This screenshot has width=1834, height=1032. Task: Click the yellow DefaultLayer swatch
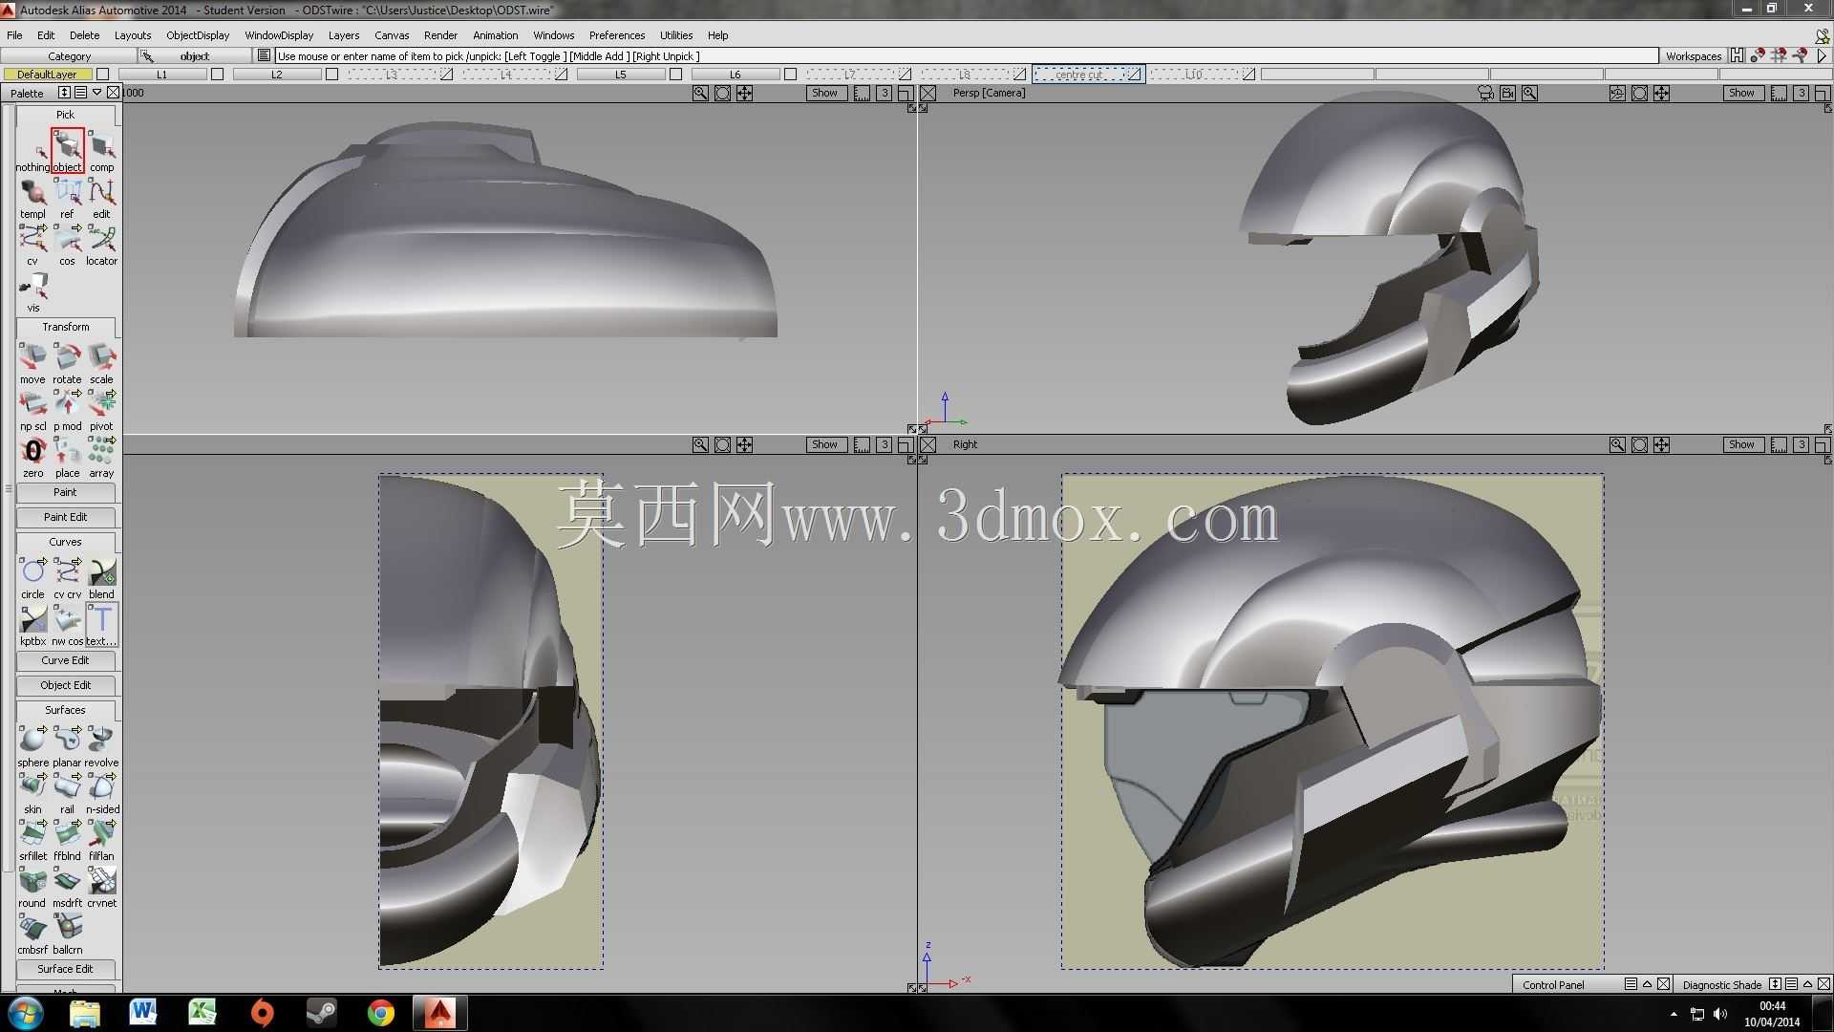tap(47, 75)
